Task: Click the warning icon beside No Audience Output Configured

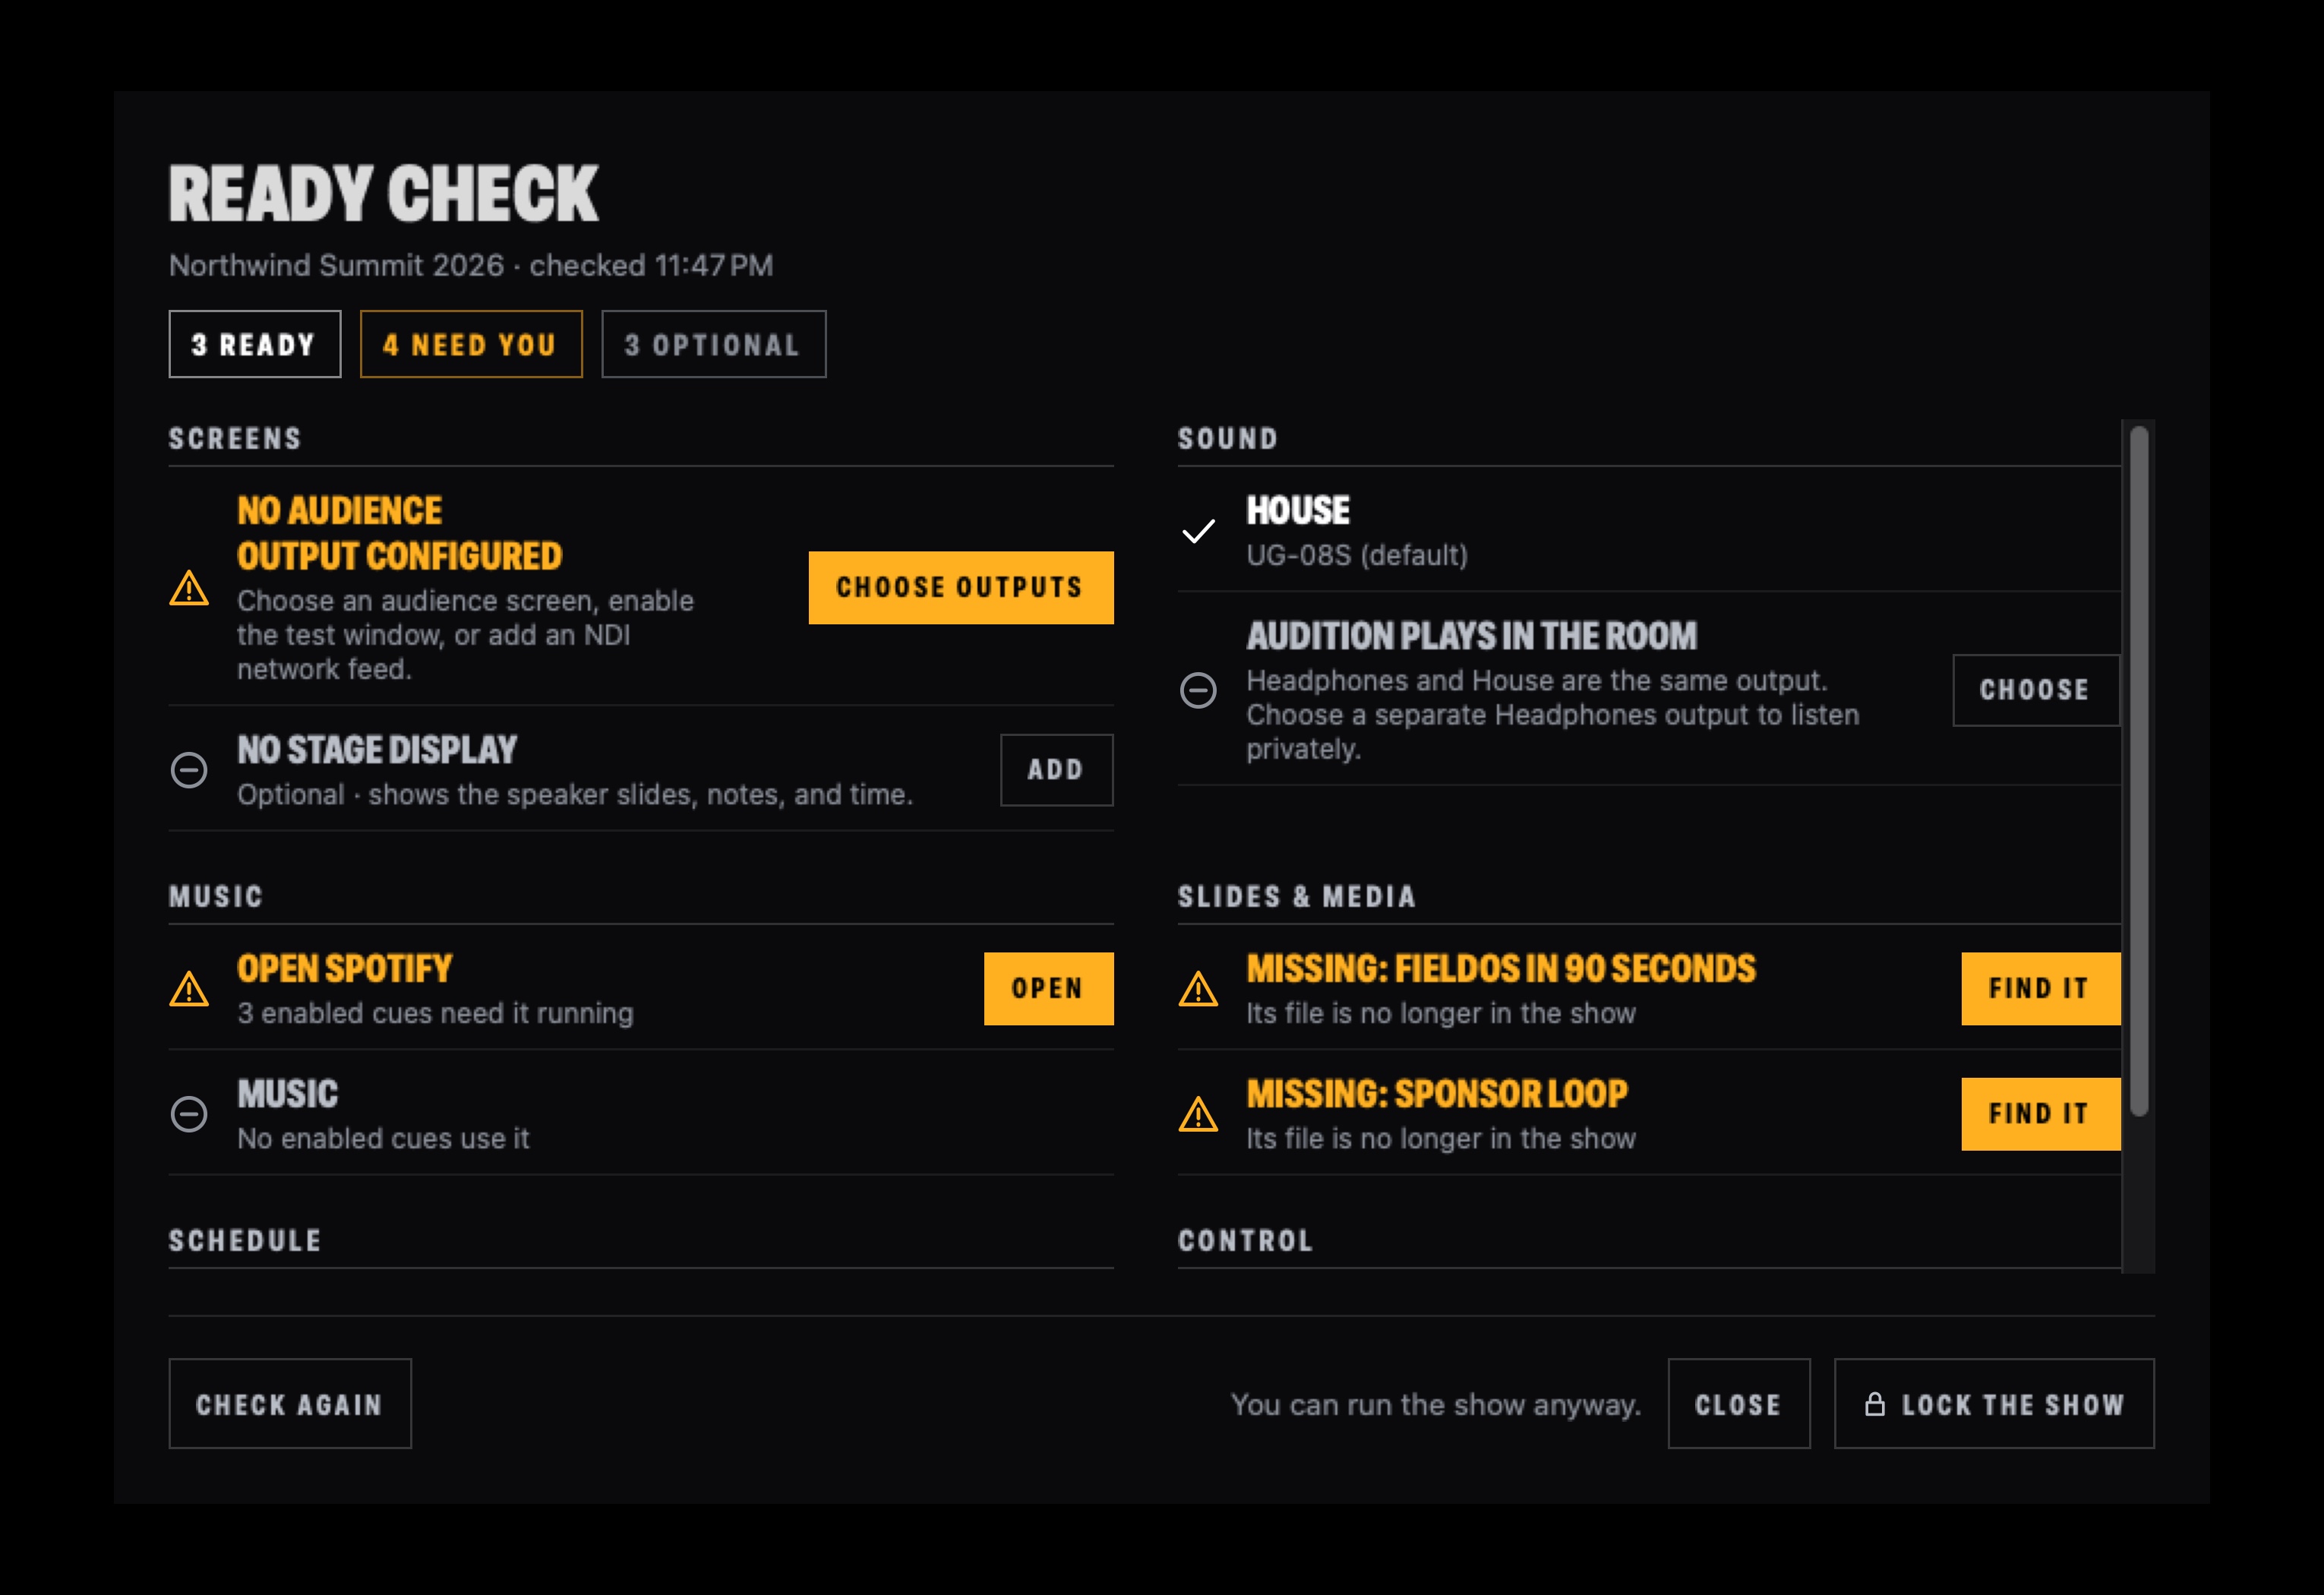Action: [x=189, y=588]
